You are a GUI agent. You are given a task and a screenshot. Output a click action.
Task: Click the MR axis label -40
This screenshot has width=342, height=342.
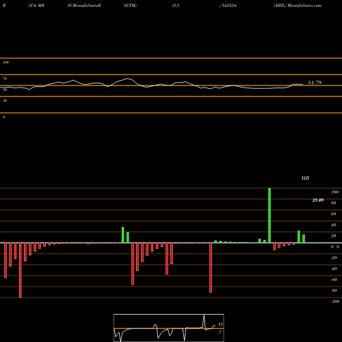tap(334, 269)
